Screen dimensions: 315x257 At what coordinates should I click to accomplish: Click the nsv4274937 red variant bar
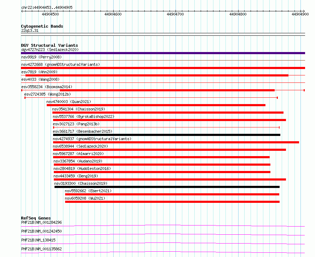[176, 142]
